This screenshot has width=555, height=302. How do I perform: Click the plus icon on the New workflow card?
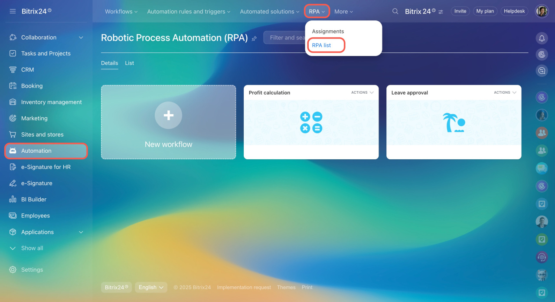[x=168, y=115]
